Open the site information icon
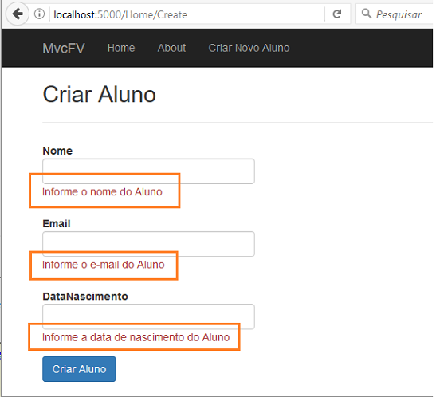Viewport: 436px width, 397px height. pyautogui.click(x=39, y=14)
